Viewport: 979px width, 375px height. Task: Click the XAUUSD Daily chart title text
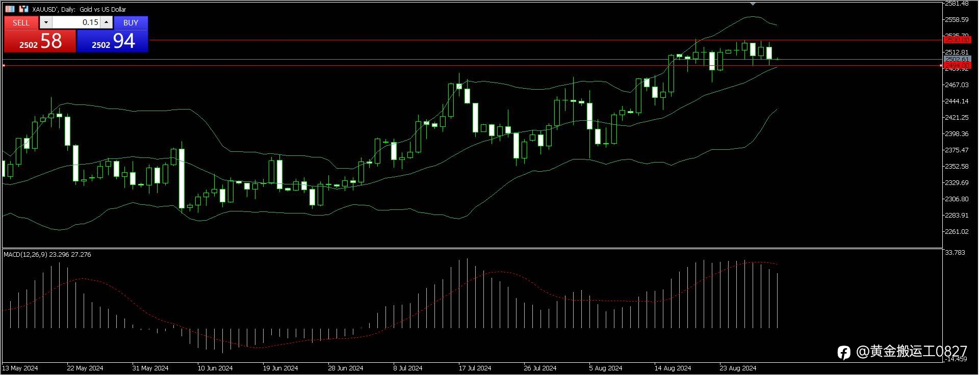point(79,9)
